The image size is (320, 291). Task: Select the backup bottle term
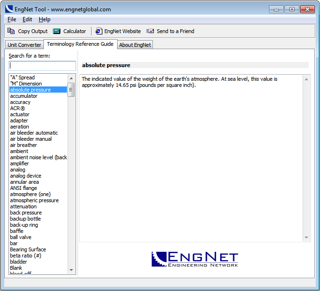[x=38, y=219]
